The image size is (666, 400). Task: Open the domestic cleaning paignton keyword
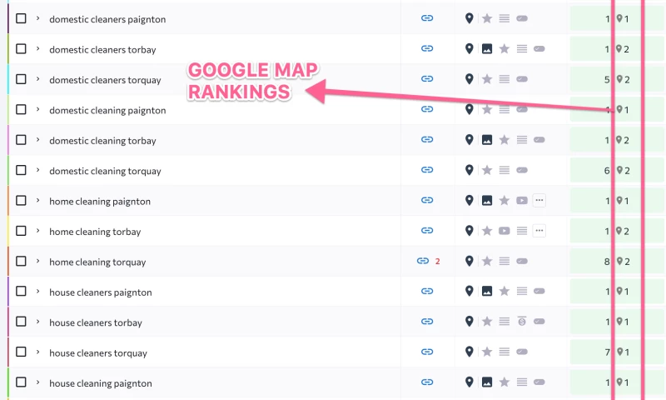click(x=107, y=110)
